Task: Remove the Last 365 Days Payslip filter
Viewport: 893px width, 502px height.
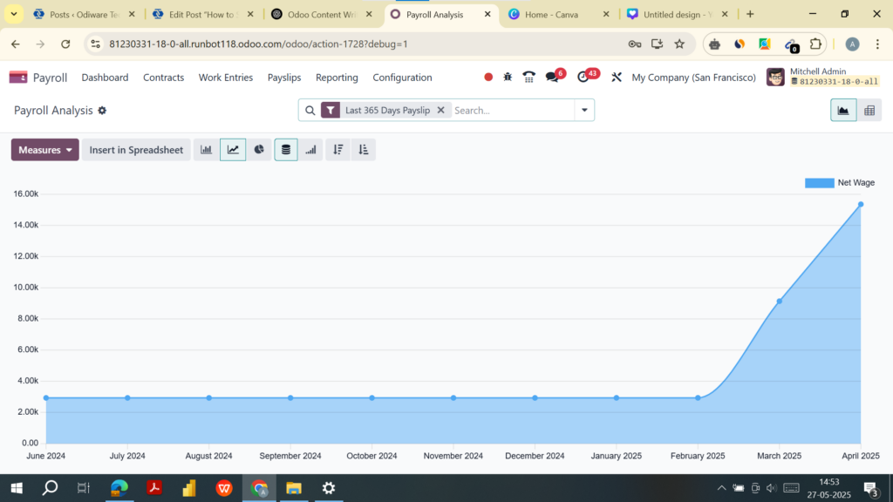Action: (x=440, y=110)
